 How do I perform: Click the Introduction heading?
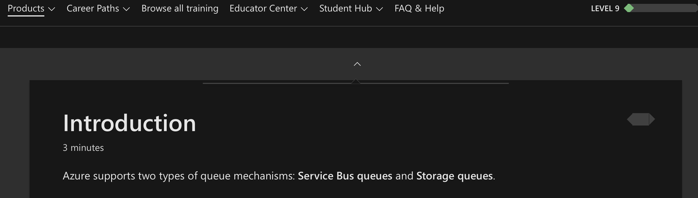tap(130, 123)
